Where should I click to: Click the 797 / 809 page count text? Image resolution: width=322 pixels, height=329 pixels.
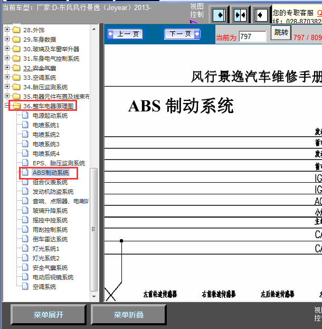pos(308,37)
